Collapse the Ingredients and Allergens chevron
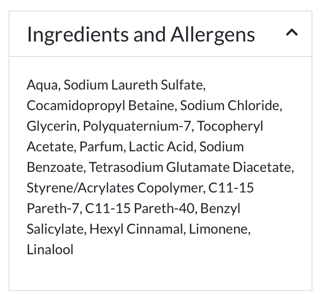The width and height of the screenshot is (321, 294). [291, 34]
